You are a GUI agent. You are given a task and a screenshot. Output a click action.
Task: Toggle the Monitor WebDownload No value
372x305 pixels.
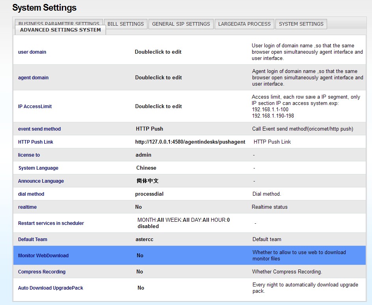point(140,256)
